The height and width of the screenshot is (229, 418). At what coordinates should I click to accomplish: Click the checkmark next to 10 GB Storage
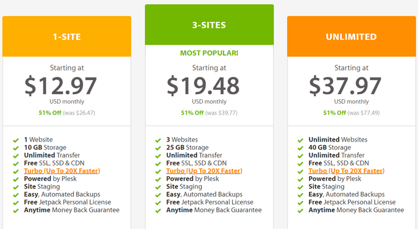click(16, 148)
